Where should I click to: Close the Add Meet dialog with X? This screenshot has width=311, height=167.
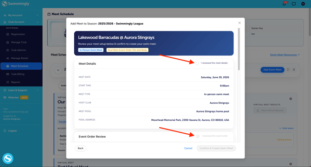coord(240,23)
